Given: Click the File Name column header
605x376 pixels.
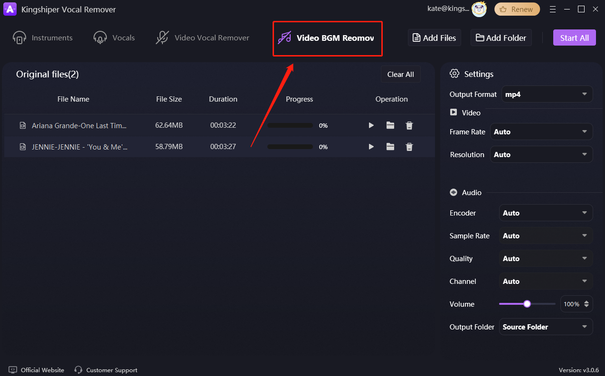Looking at the screenshot, I should pos(73,99).
